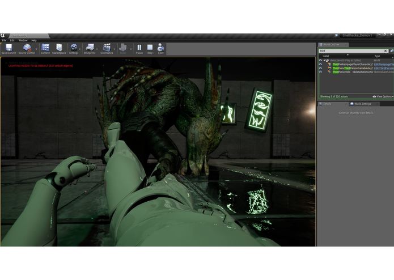This screenshot has height=280, width=394.
Task: Click the Edit link for RampagePlayerCharacter
Action: click(384, 65)
